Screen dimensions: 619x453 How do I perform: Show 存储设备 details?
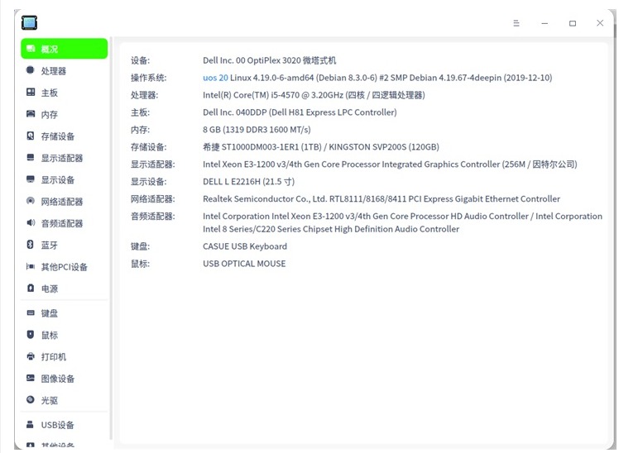(58, 136)
